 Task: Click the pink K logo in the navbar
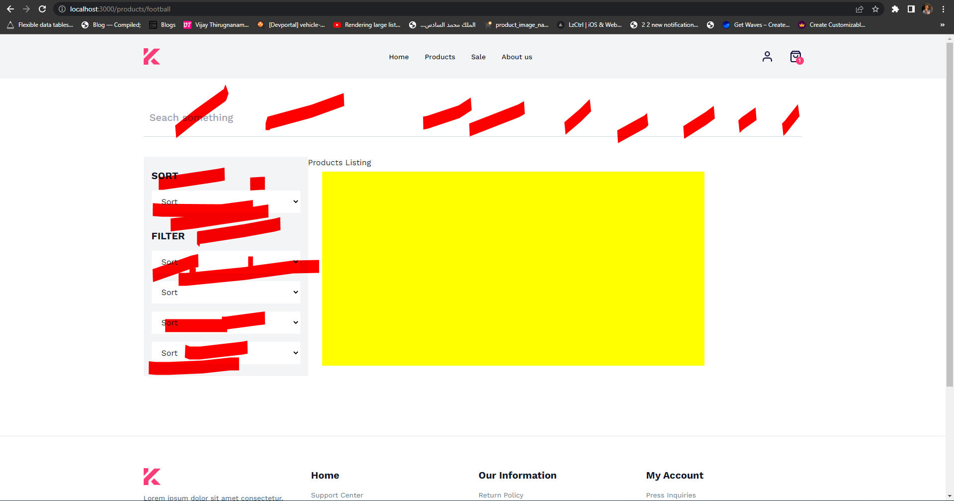[x=152, y=56]
